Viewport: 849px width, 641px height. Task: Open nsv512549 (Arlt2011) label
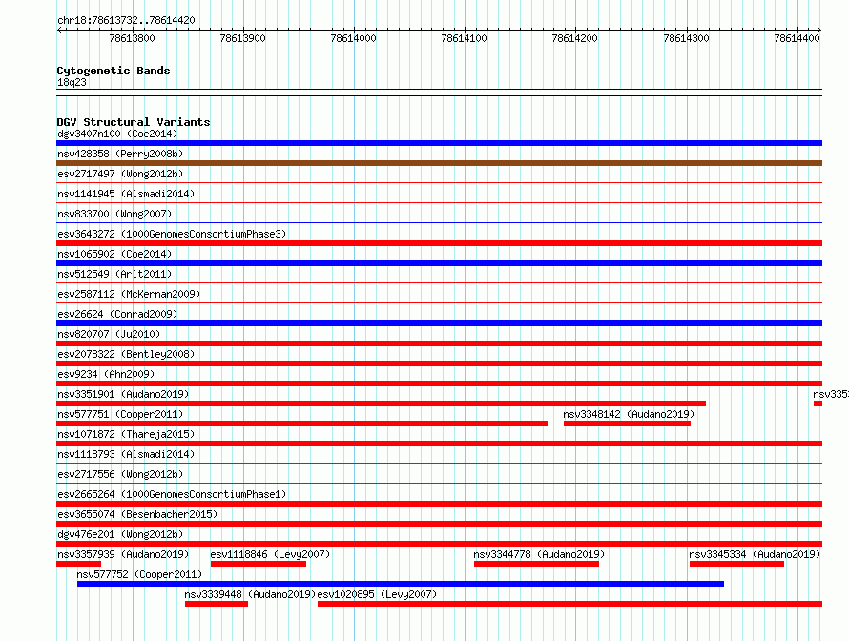[x=114, y=274]
